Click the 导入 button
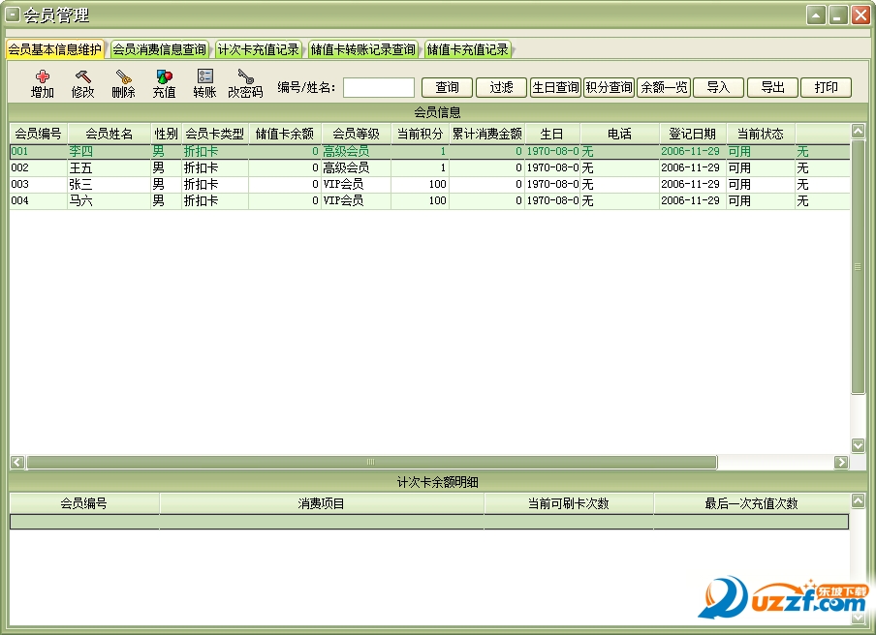Viewport: 876px width, 635px height. click(718, 88)
